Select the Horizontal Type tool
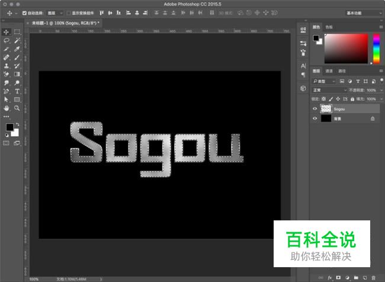 [17, 92]
